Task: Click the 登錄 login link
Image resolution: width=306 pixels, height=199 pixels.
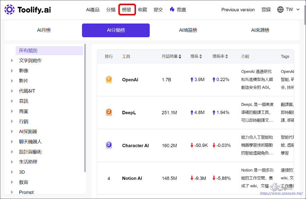Action: (x=266, y=9)
